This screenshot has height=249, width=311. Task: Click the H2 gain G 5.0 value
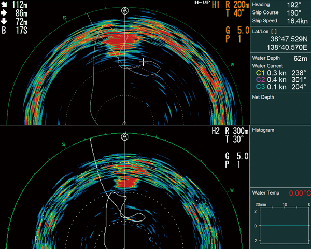237,156
